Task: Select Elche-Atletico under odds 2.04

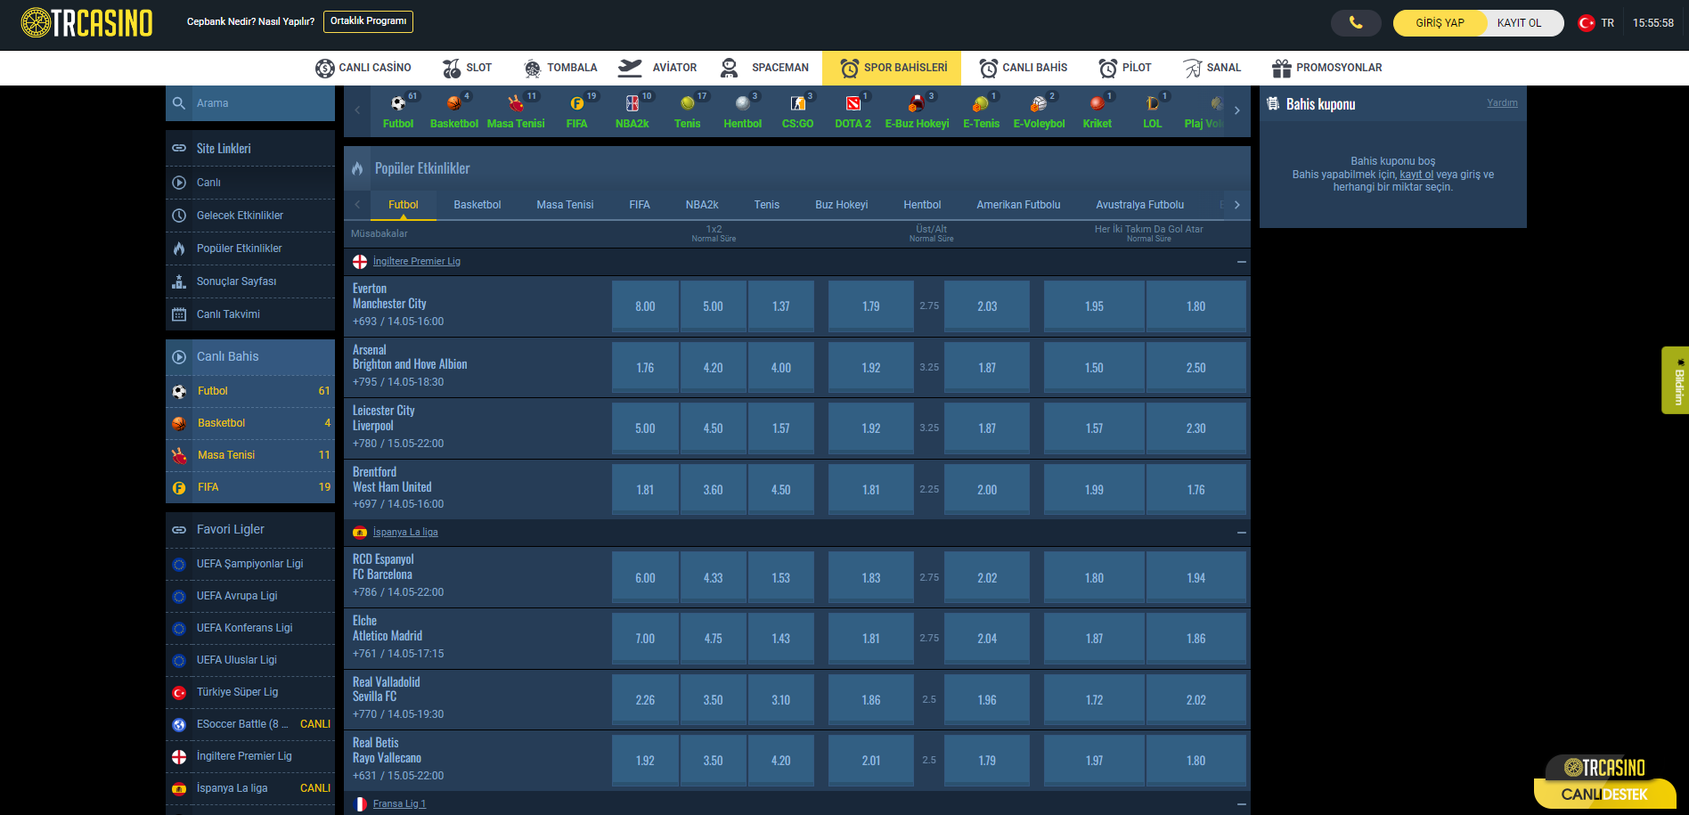Action: point(987,639)
